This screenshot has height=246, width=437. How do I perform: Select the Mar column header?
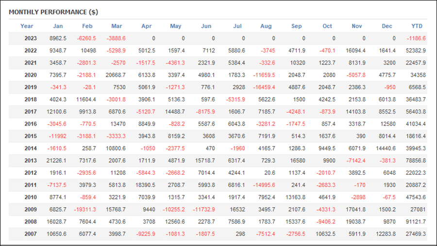coord(117,26)
